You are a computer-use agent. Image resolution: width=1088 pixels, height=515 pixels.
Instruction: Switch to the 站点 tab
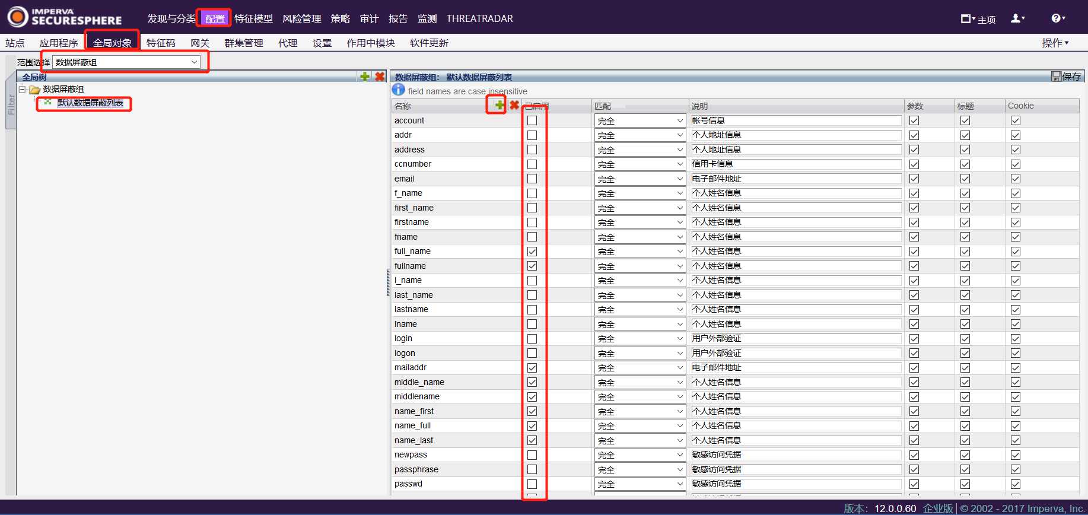point(15,43)
